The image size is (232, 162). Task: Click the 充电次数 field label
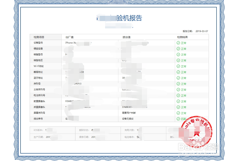click(x=130, y=130)
